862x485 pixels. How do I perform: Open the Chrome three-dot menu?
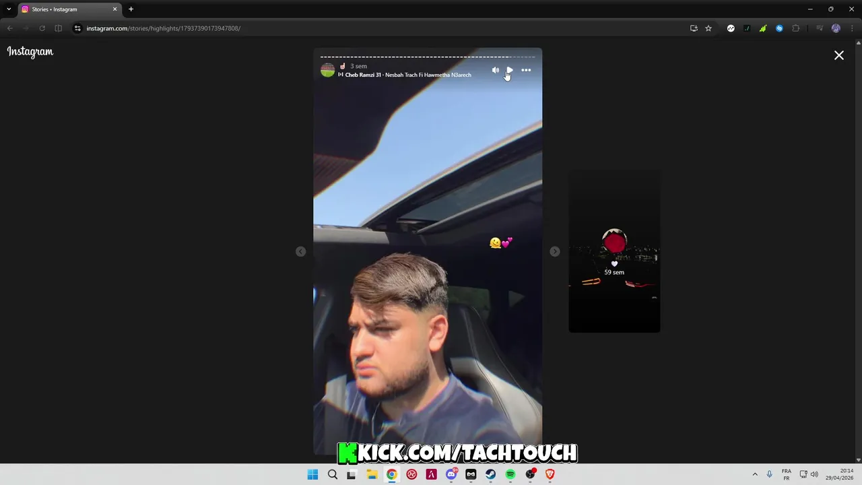coord(852,28)
